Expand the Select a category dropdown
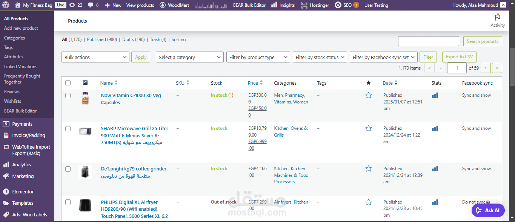 [190, 57]
